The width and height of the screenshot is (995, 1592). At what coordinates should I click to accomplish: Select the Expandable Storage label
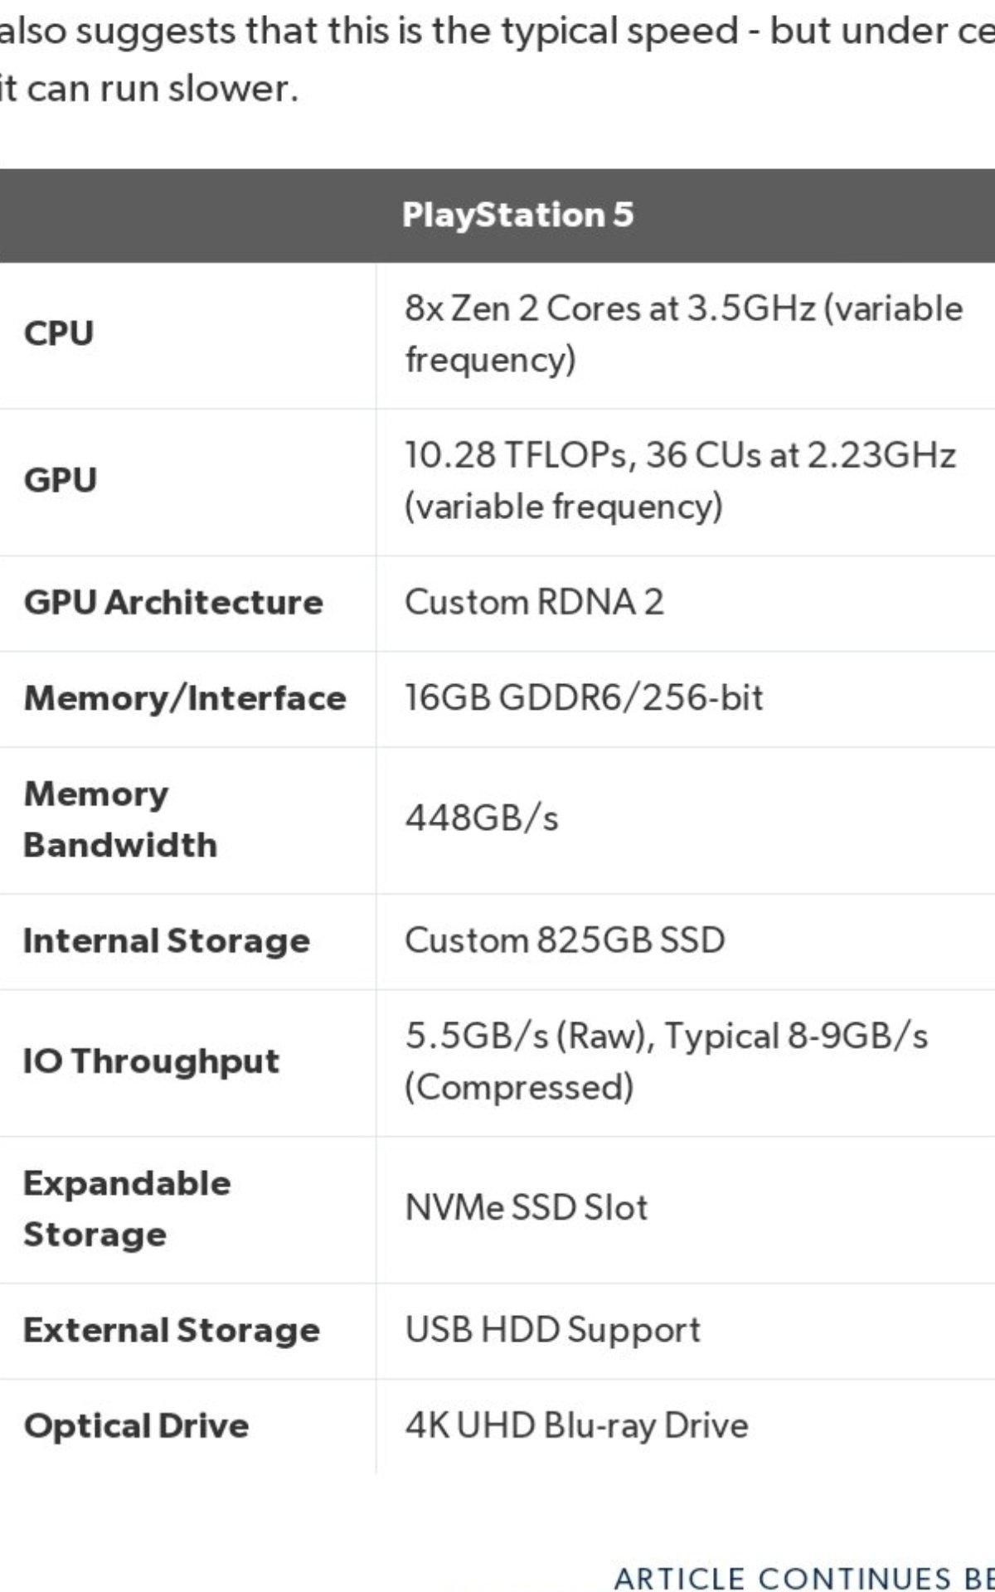tap(128, 1209)
